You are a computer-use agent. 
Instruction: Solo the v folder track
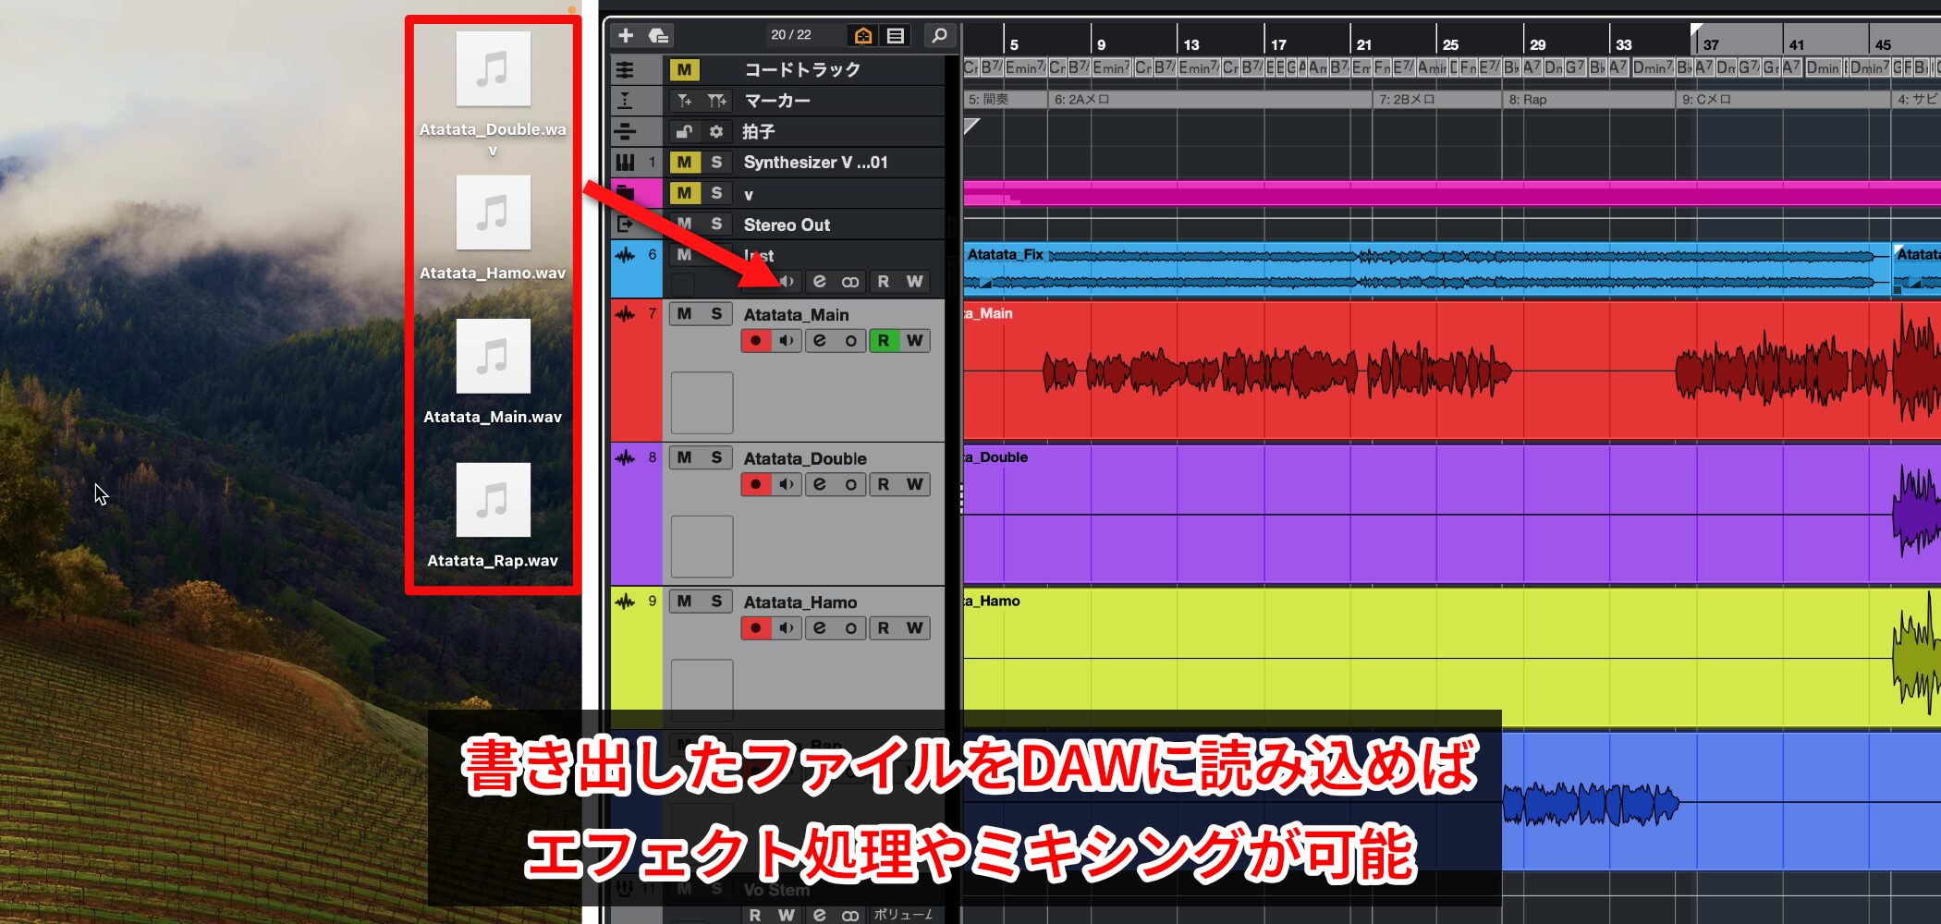[716, 193]
